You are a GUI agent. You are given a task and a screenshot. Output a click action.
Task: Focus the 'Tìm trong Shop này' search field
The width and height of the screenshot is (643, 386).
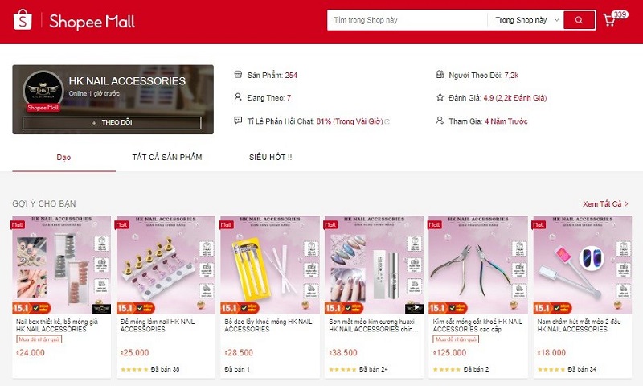pyautogui.click(x=407, y=20)
